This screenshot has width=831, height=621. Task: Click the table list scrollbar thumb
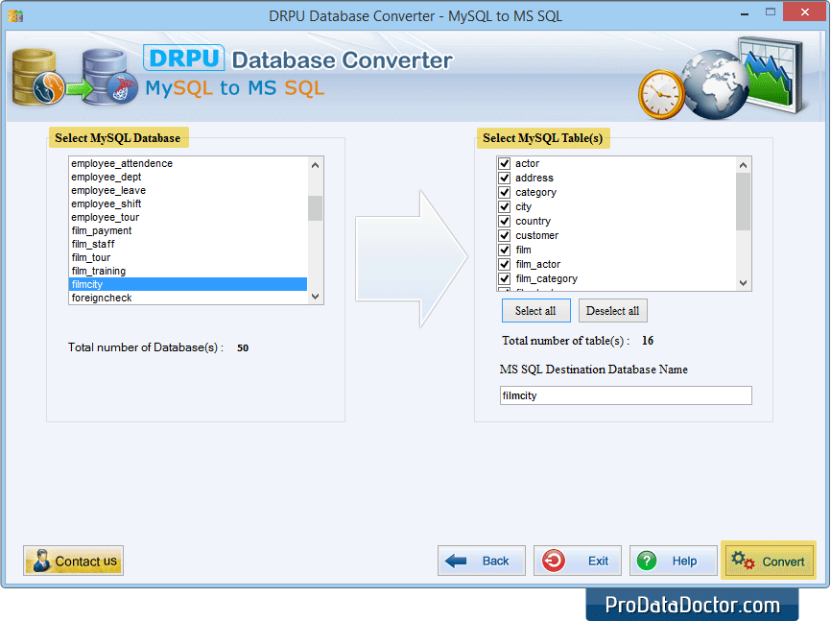click(743, 202)
